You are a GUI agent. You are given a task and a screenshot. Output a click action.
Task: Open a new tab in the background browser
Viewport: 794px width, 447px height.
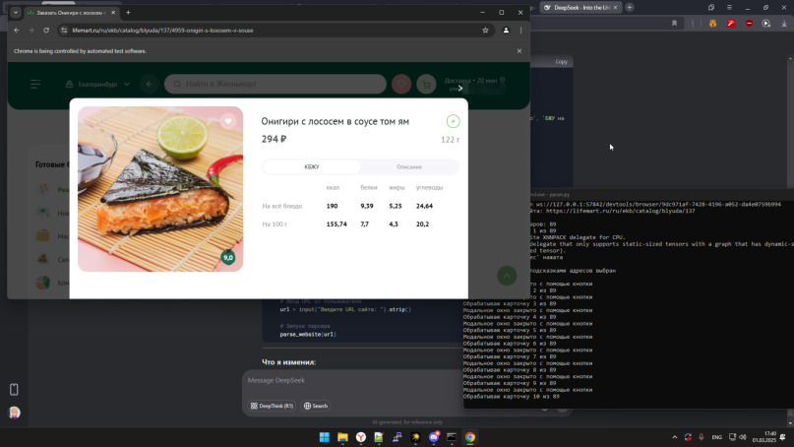point(630,8)
